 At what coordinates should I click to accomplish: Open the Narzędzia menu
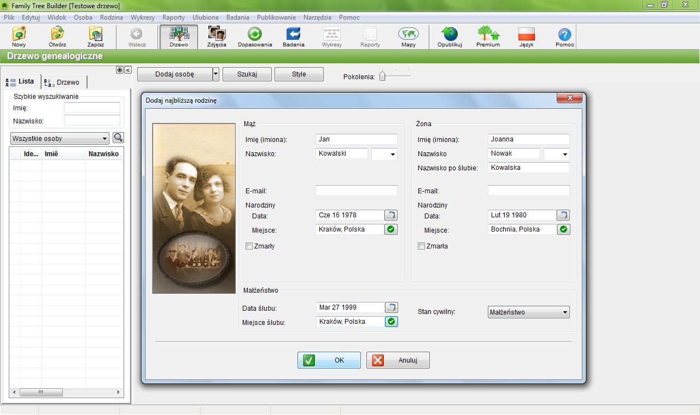[x=317, y=17]
